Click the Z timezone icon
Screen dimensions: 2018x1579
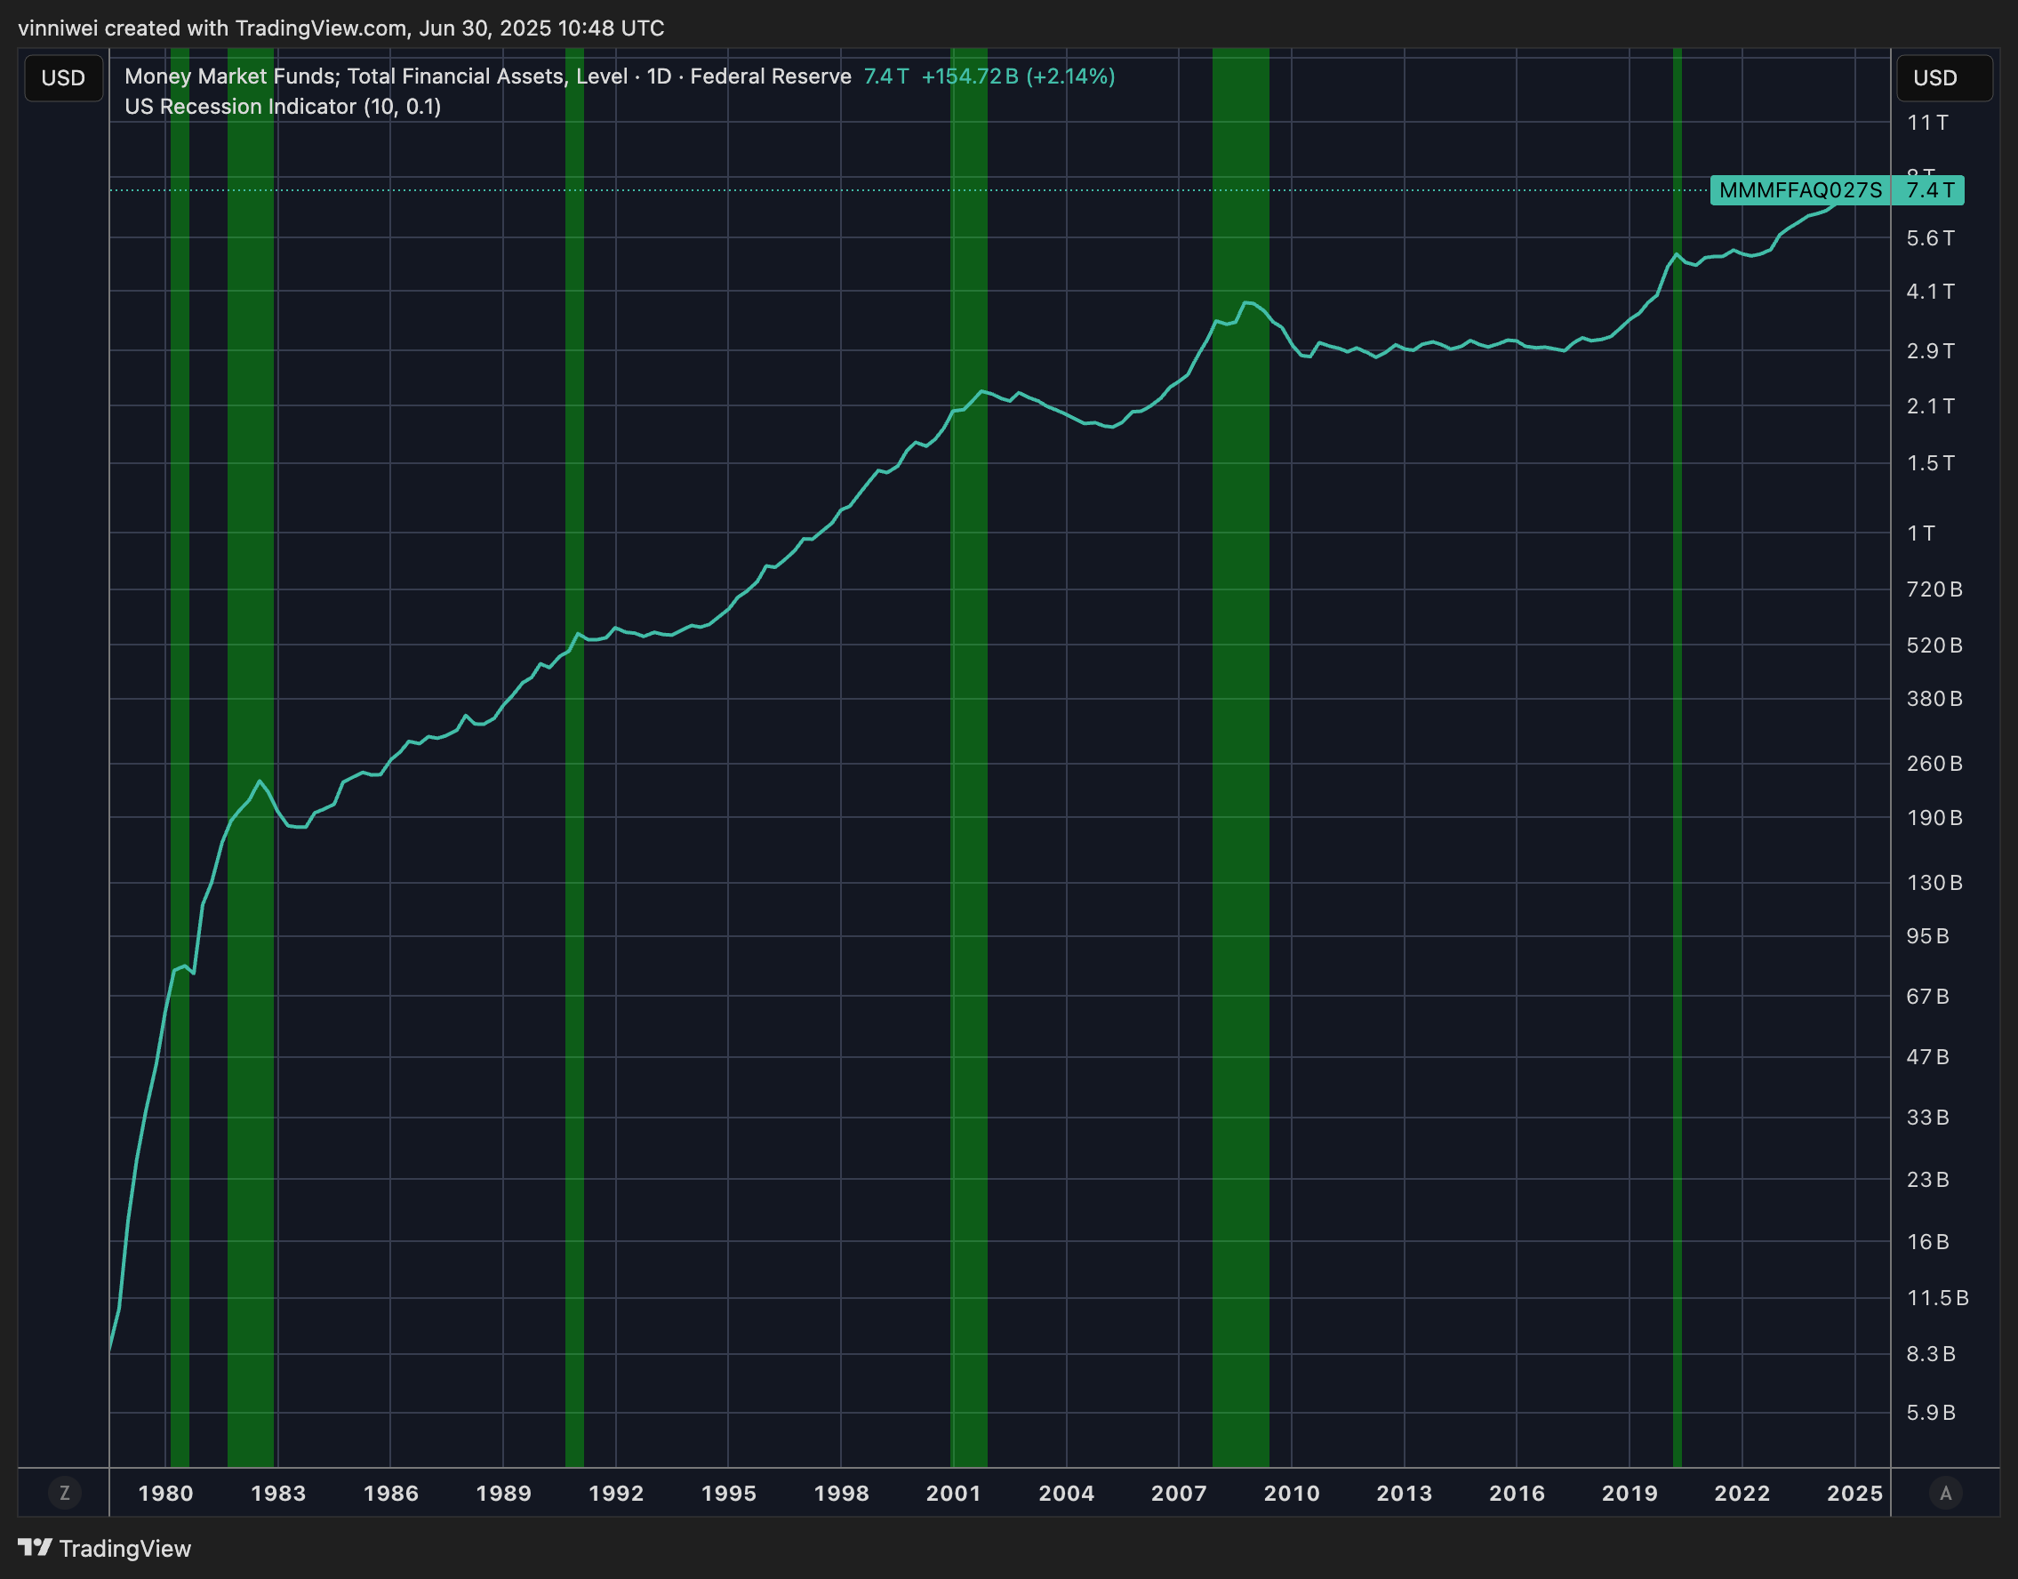(65, 1492)
